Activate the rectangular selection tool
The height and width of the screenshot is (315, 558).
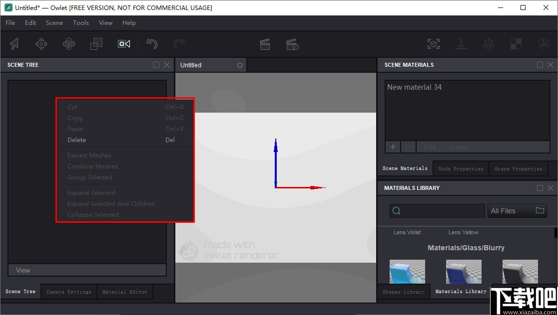(96, 44)
